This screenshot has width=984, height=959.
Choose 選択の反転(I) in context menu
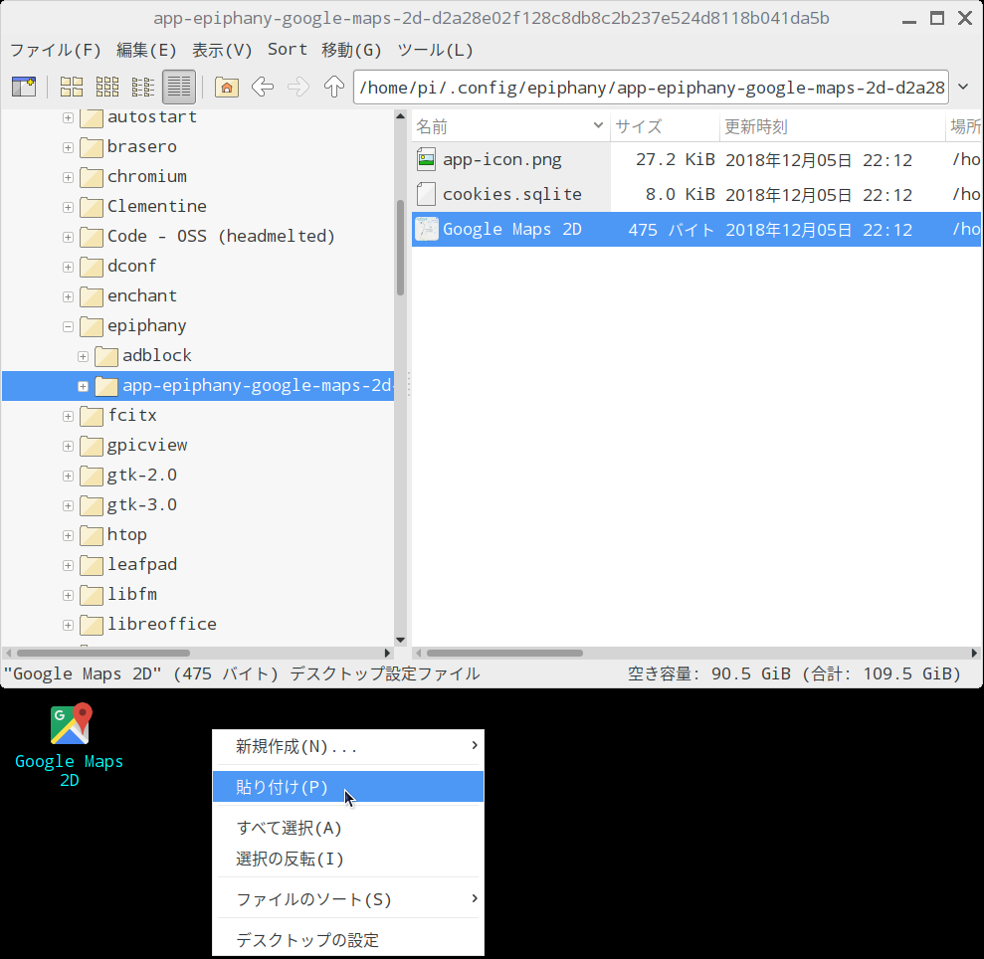(348, 859)
